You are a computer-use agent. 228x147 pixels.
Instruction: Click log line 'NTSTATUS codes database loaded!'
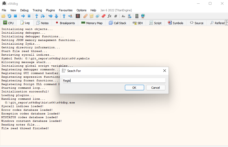tap(30, 117)
